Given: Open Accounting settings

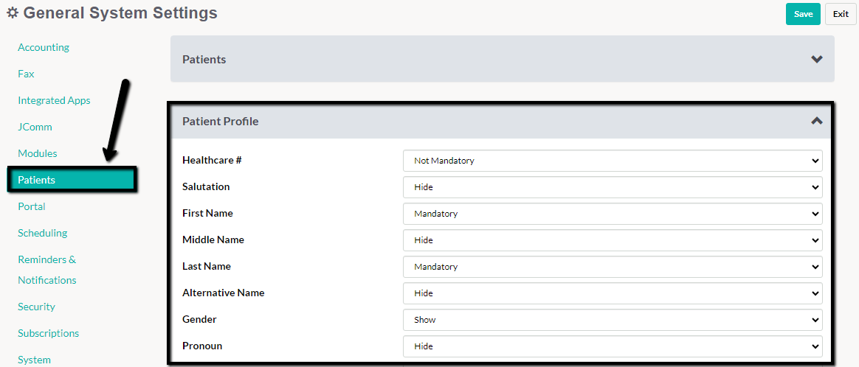Looking at the screenshot, I should point(44,47).
